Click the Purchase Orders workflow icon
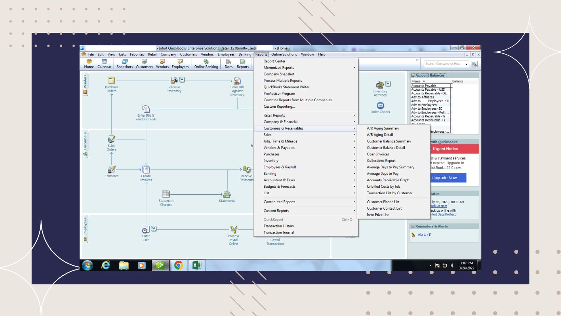The height and width of the screenshot is (316, 561). tap(112, 81)
